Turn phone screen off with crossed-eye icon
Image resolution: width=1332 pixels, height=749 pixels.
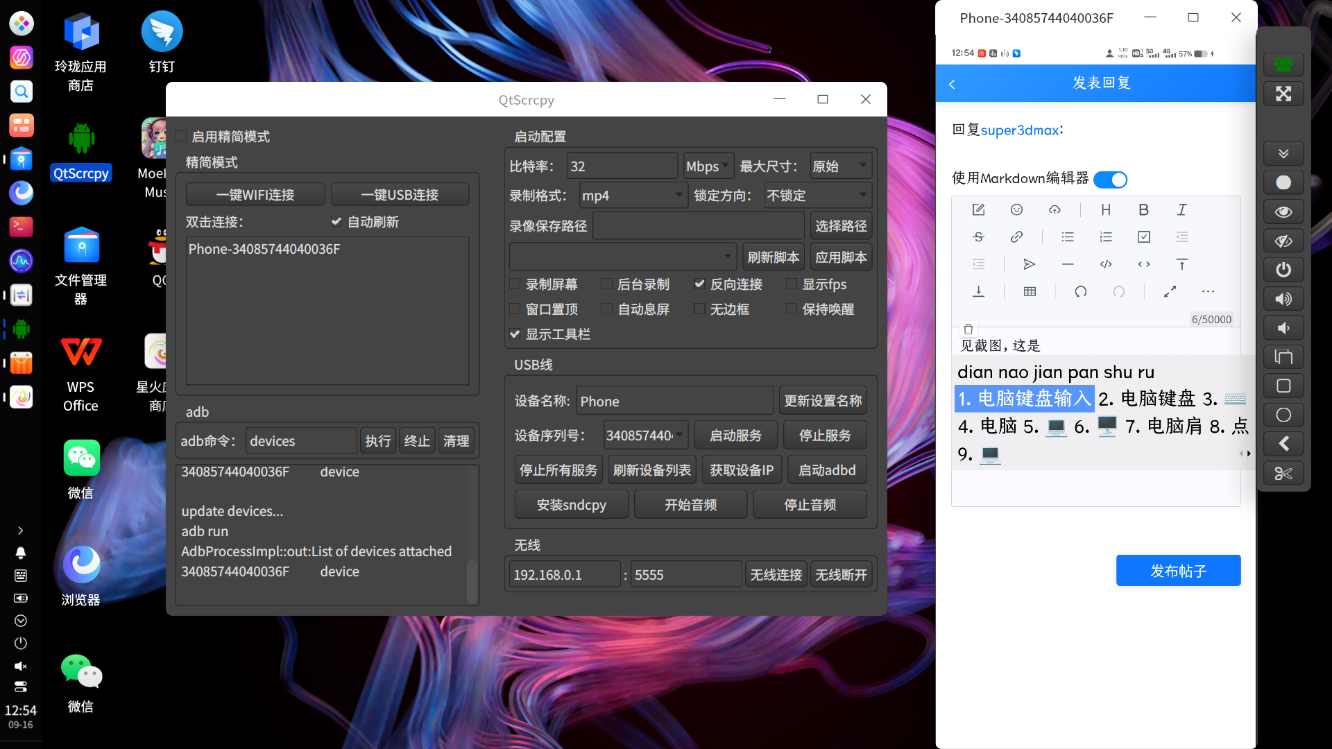[x=1283, y=241]
